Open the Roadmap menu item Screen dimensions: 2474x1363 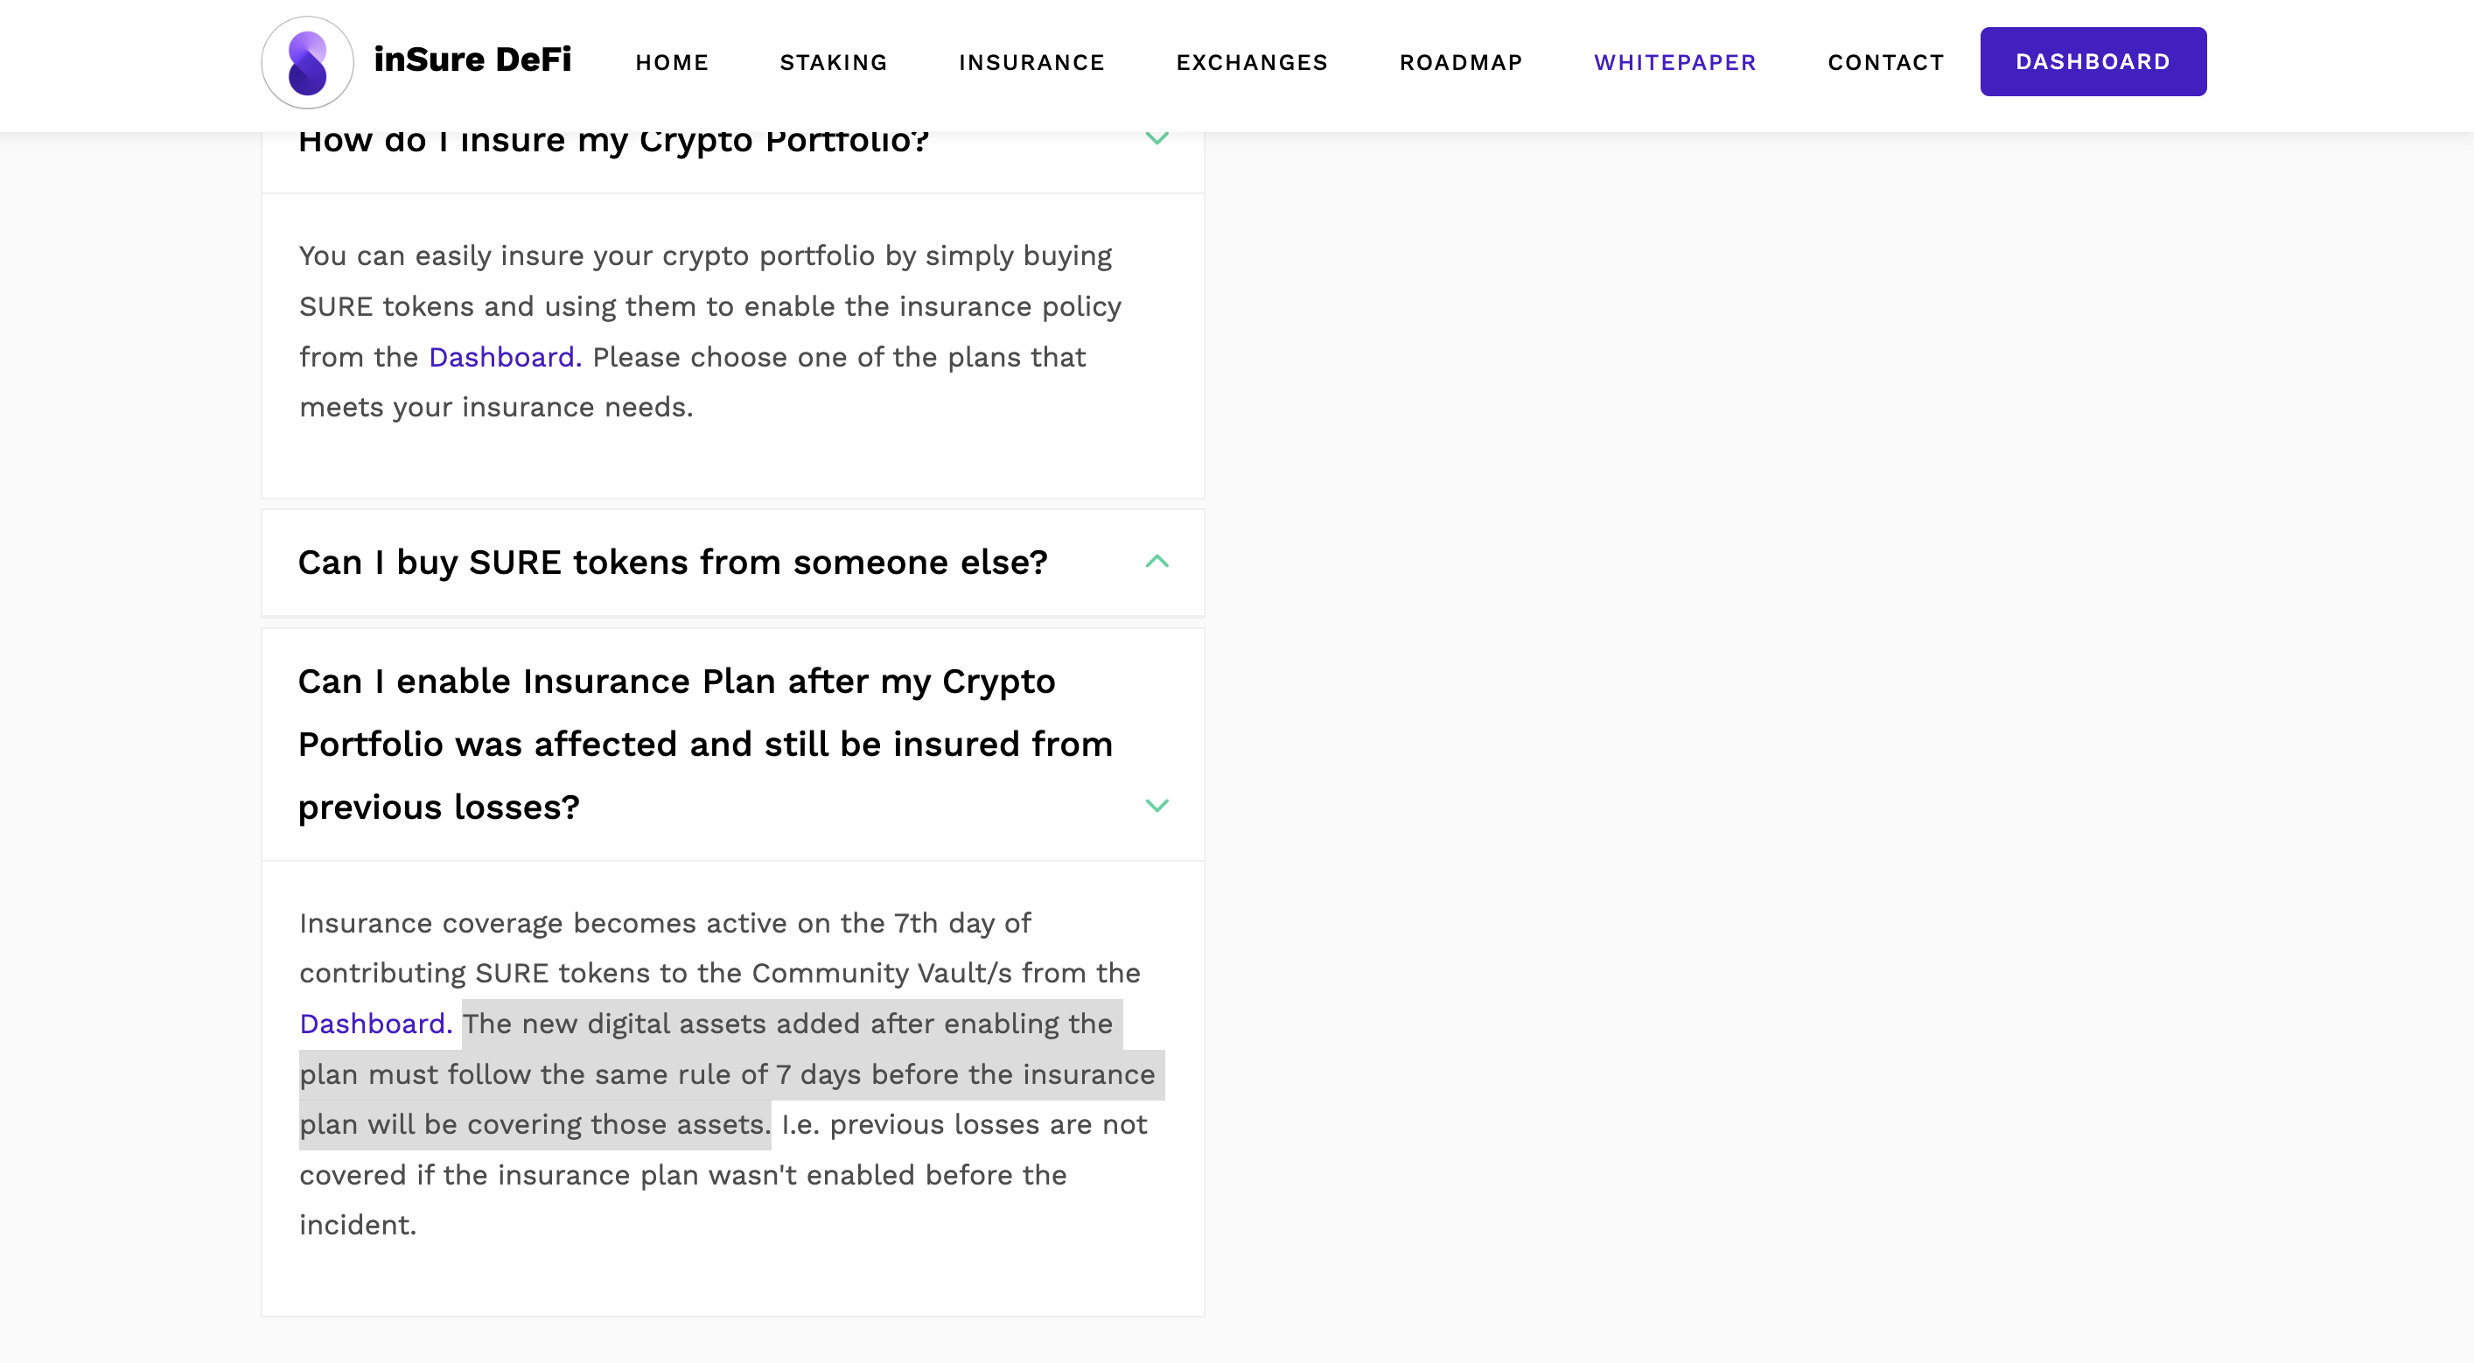(1461, 62)
